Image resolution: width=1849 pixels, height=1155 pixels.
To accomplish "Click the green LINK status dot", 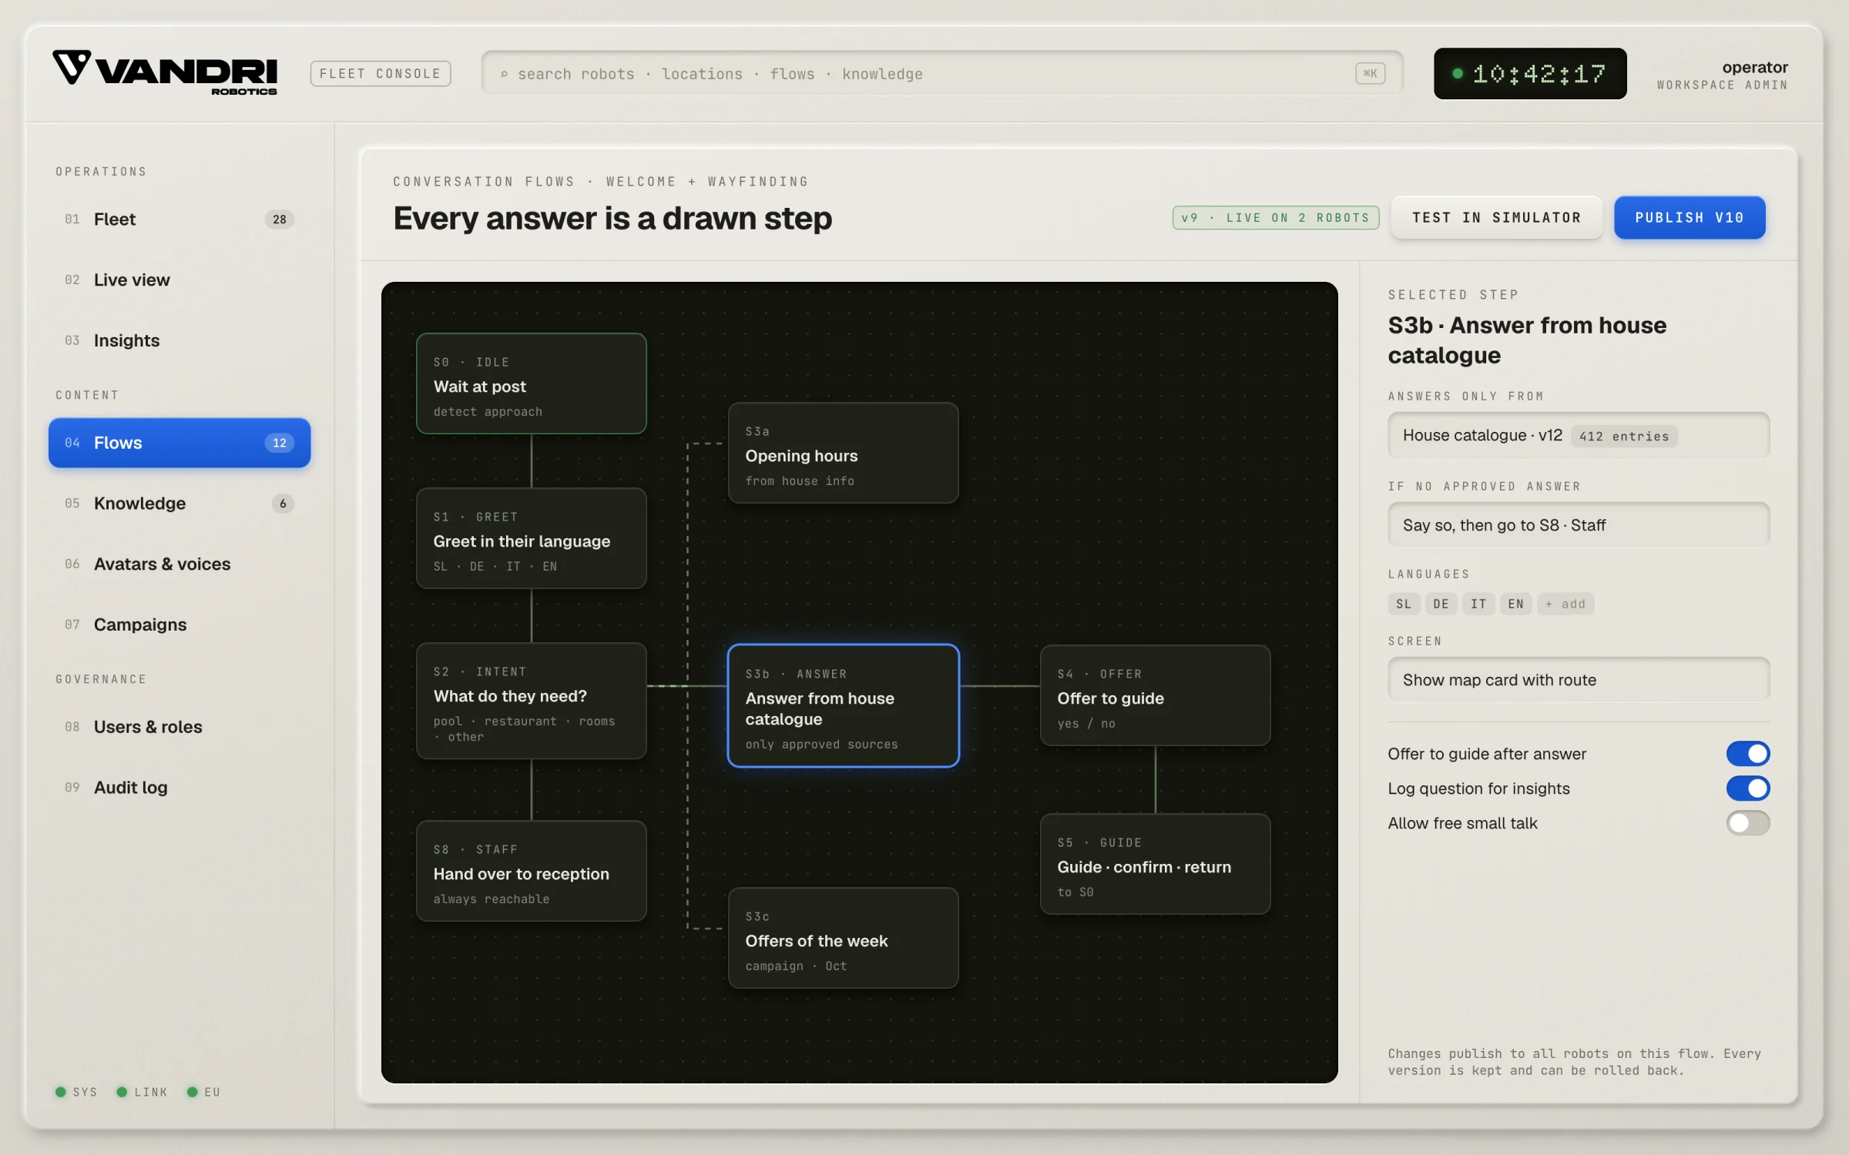I will click(122, 1092).
